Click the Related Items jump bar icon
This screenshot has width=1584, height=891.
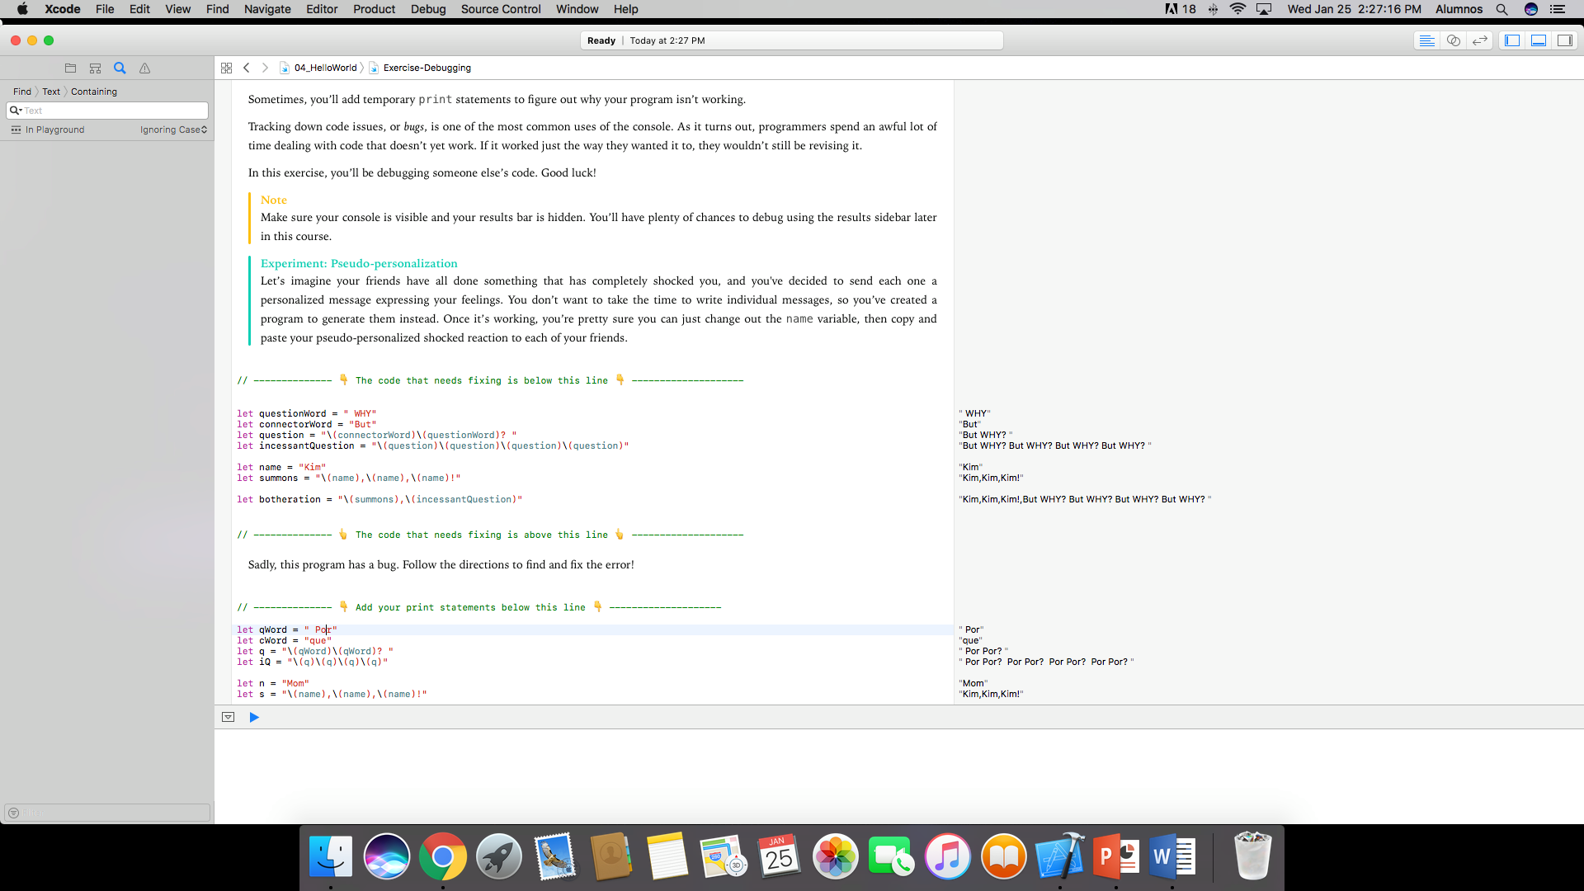point(227,68)
